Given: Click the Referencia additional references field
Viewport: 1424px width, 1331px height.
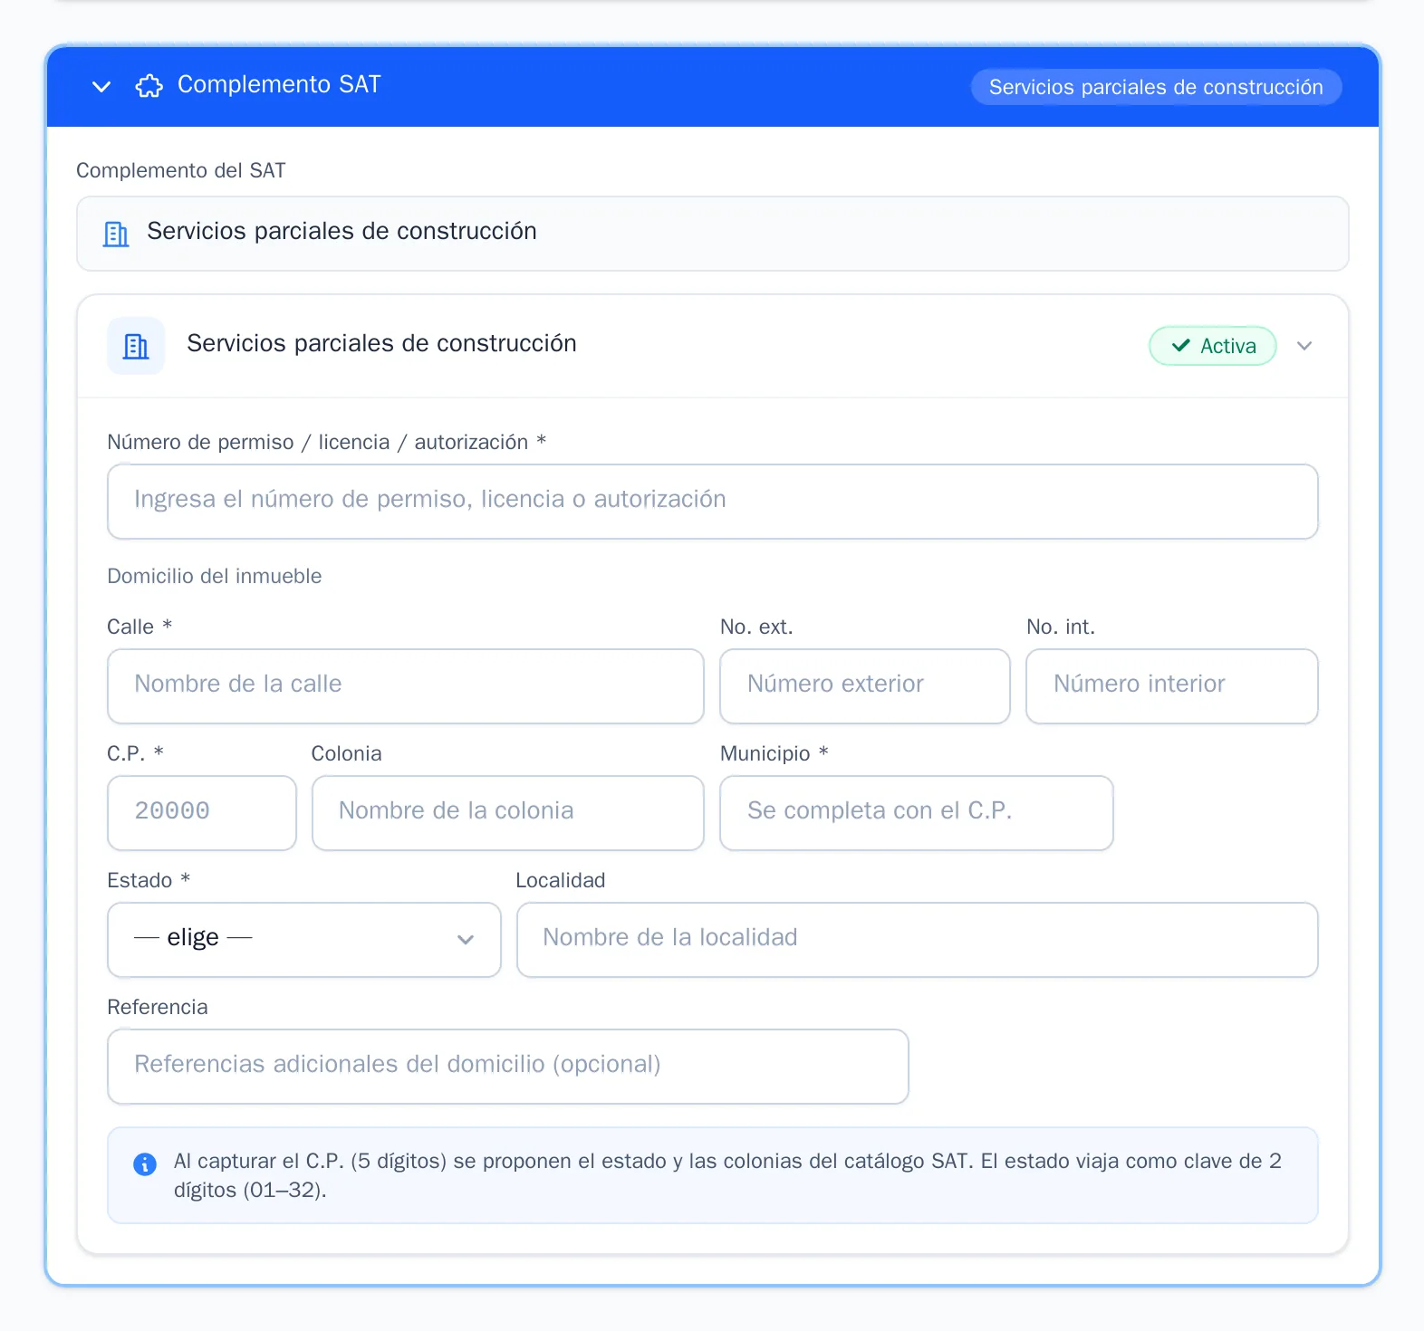Looking at the screenshot, I should (x=508, y=1067).
